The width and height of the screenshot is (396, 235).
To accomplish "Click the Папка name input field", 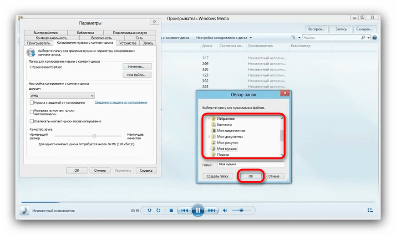I will pyautogui.click(x=251, y=164).
